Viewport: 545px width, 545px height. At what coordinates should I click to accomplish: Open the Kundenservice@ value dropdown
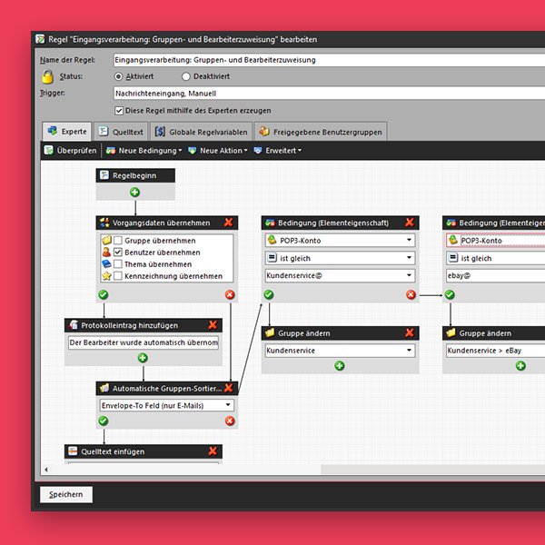tap(409, 275)
